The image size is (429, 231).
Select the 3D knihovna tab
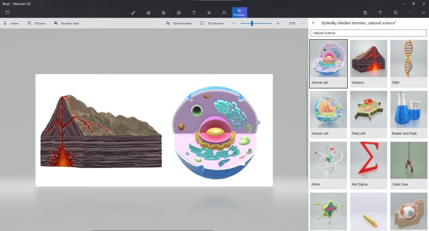click(239, 12)
